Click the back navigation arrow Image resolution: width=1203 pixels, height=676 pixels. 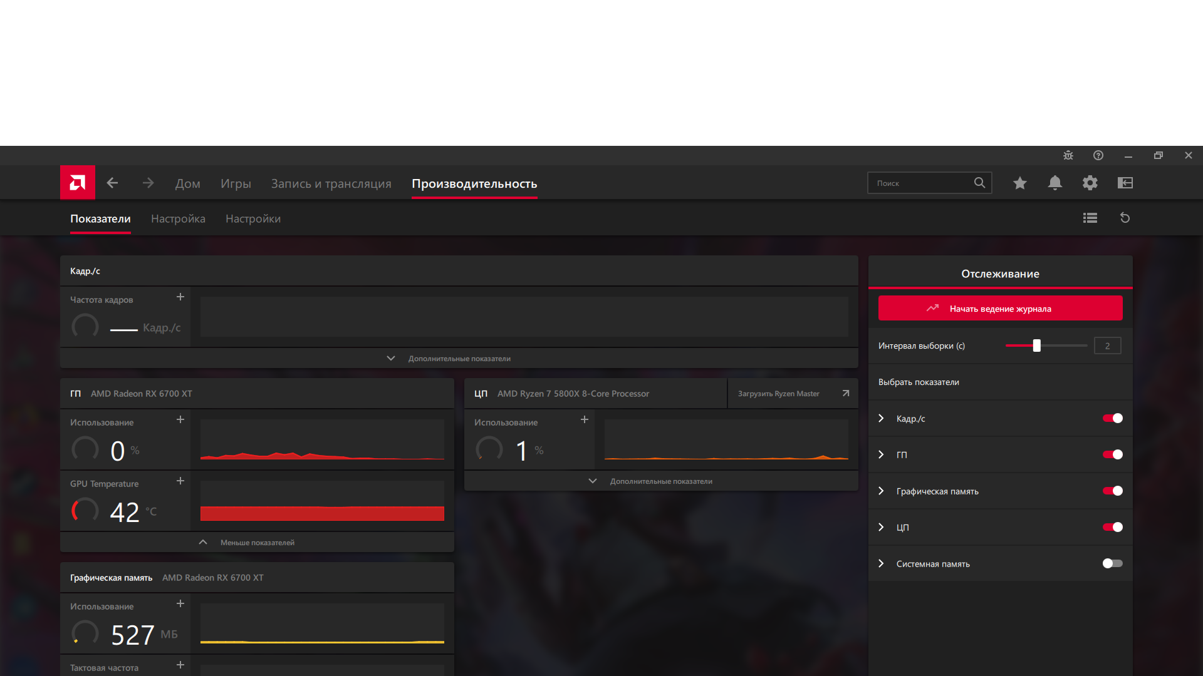[x=113, y=183]
